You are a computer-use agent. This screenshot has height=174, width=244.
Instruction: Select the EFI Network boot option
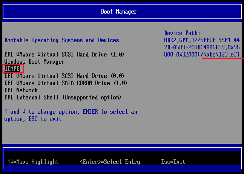pos(21,90)
